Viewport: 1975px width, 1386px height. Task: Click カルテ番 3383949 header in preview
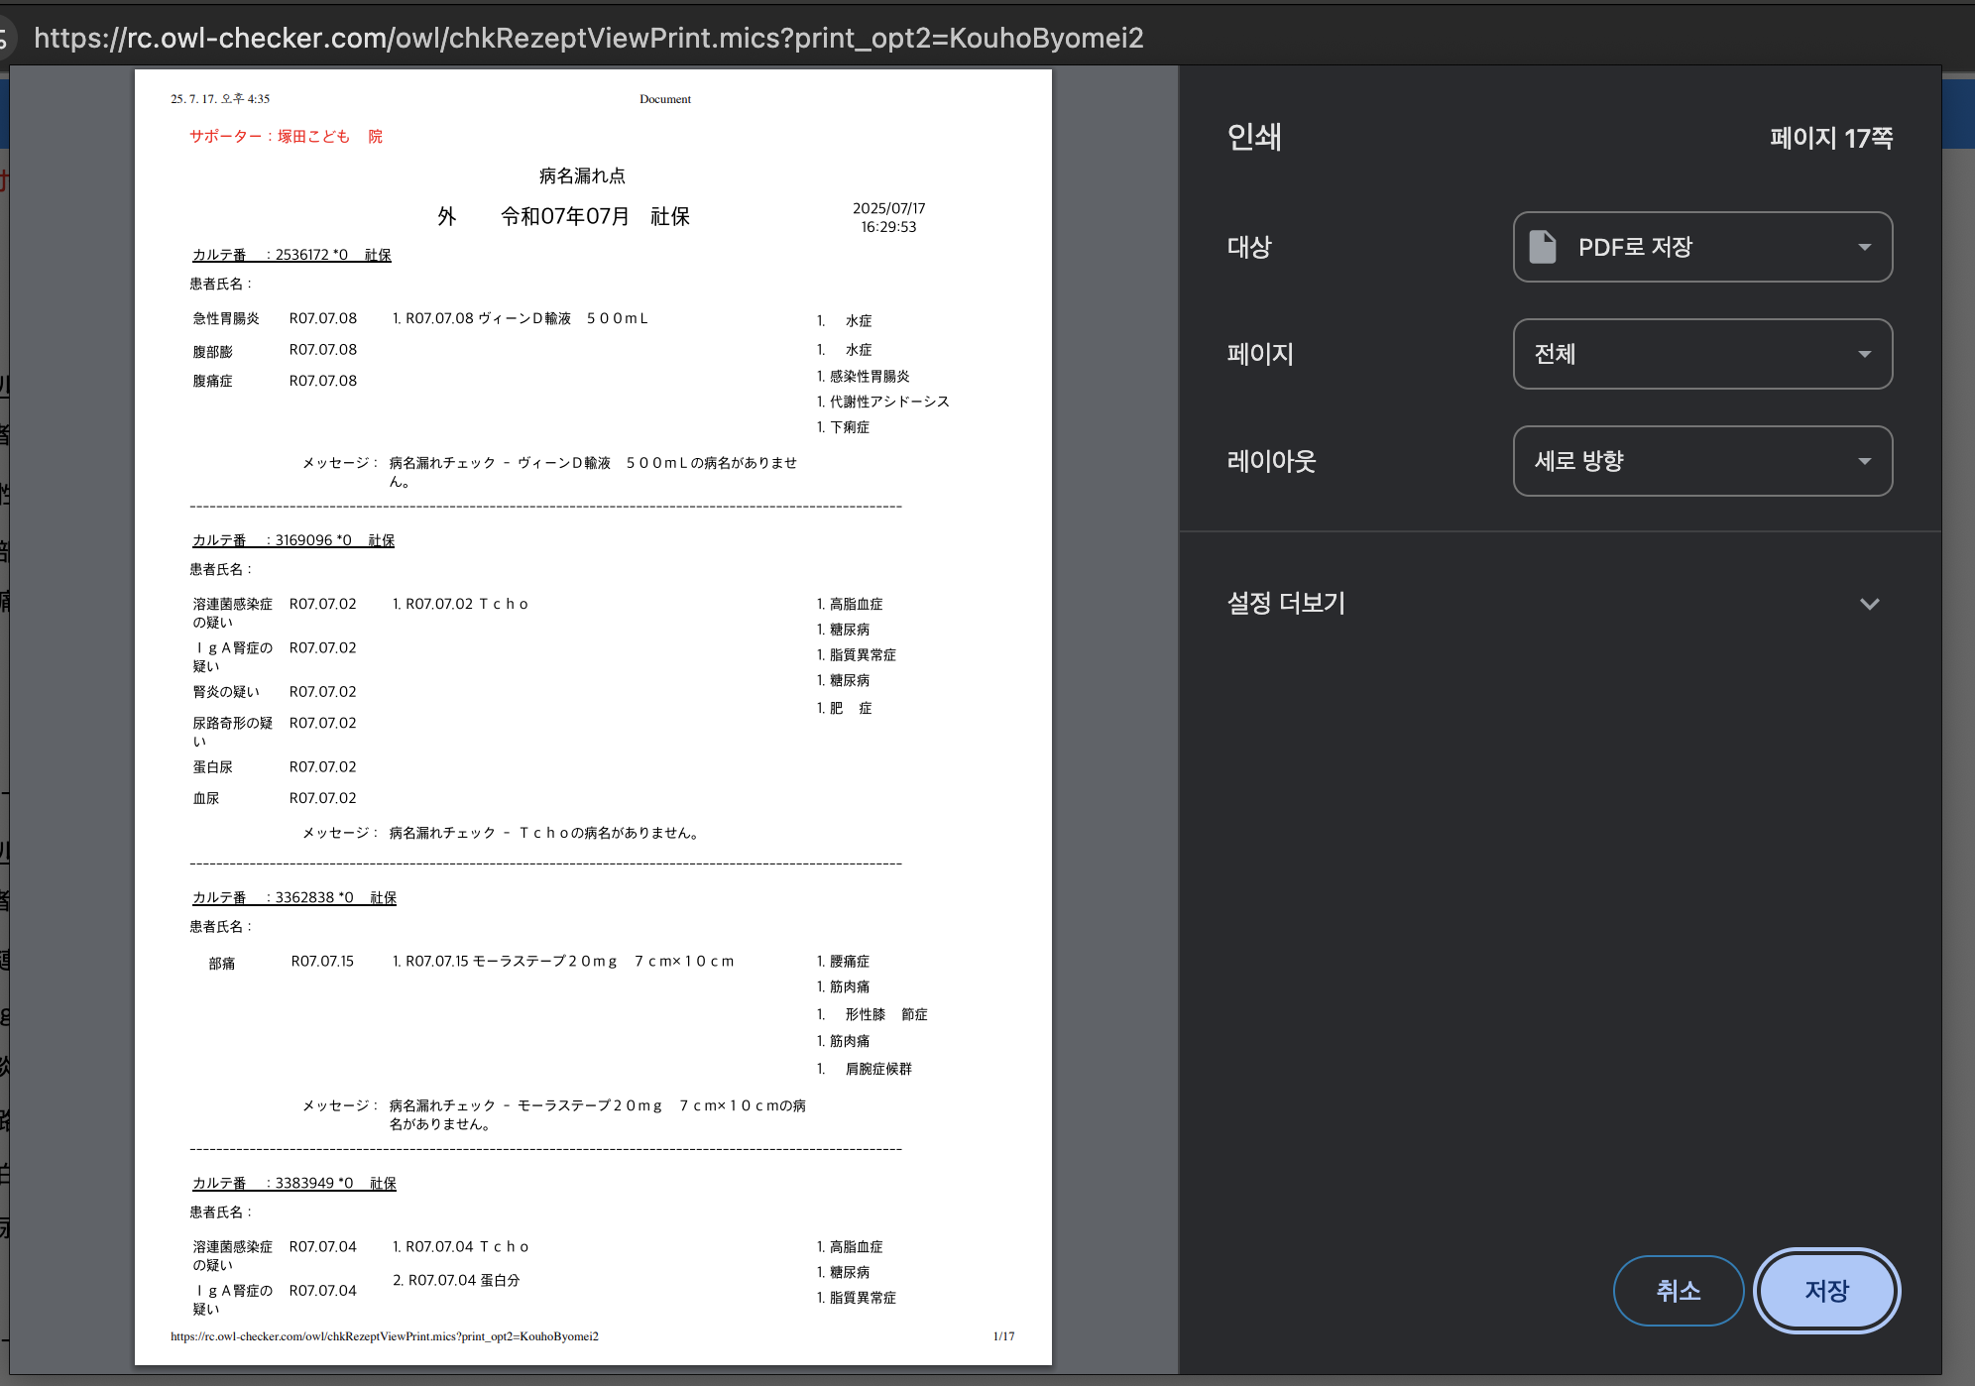pyautogui.click(x=294, y=1183)
